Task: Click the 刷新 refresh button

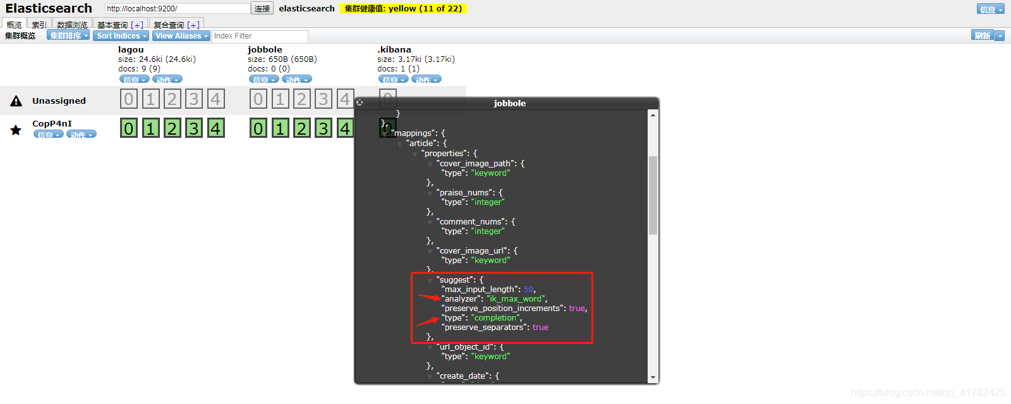Action: click(983, 36)
